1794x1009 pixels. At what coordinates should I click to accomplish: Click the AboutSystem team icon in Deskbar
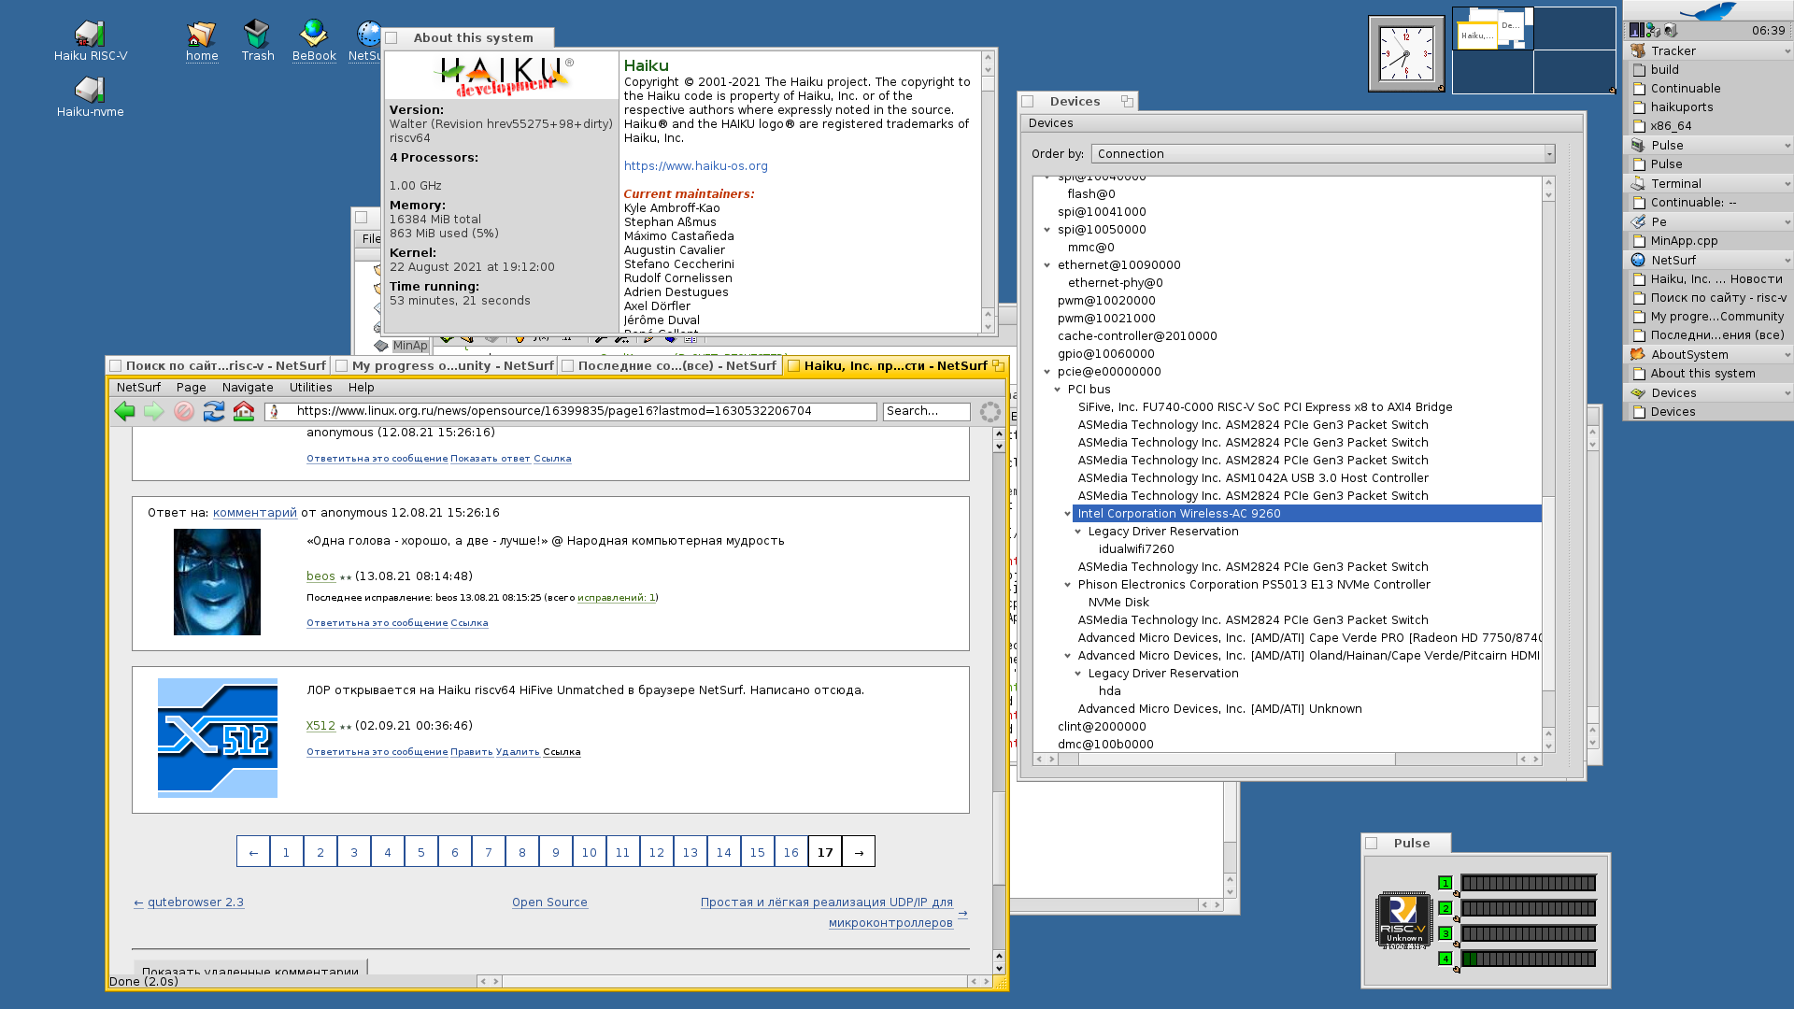pyautogui.click(x=1638, y=355)
